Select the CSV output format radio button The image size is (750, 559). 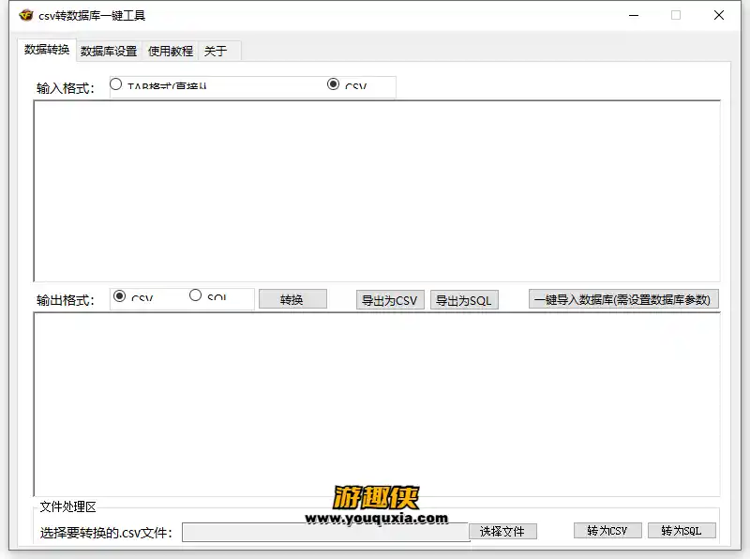[x=120, y=296]
